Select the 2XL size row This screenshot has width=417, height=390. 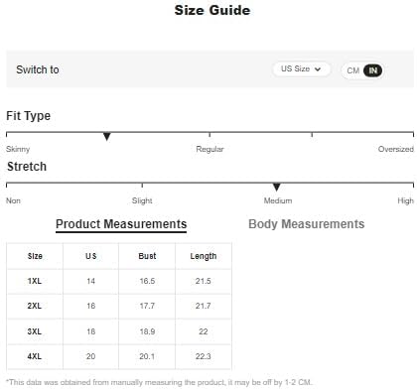coord(119,306)
